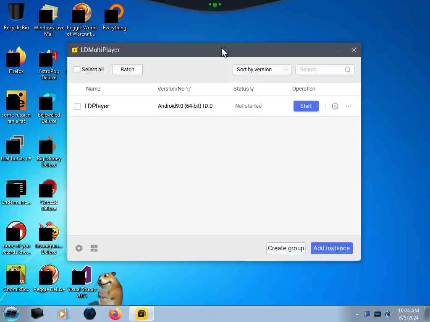The image size is (430, 322).
Task: Click the LDPlayer instance name
Action: tap(97, 106)
